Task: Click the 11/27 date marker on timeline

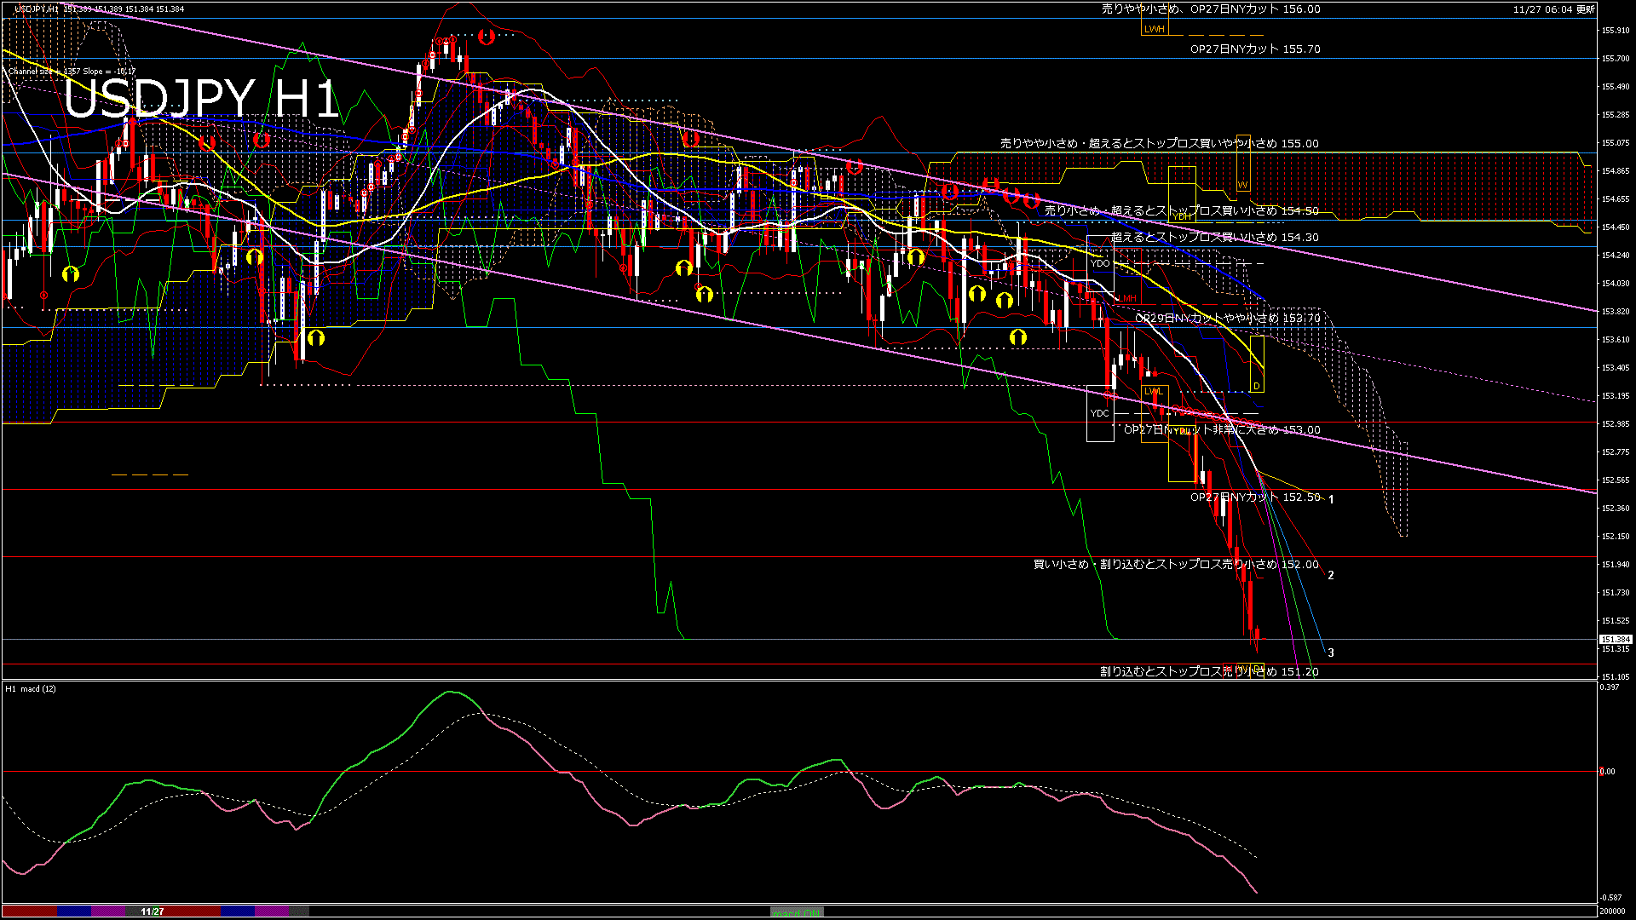Action: tap(152, 911)
